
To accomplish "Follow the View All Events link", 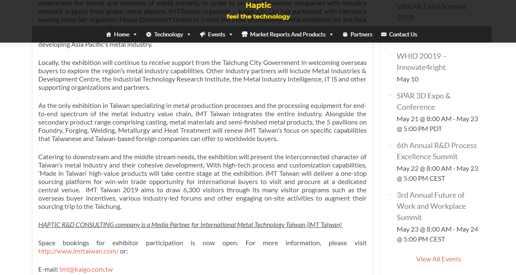I will click(439, 259).
